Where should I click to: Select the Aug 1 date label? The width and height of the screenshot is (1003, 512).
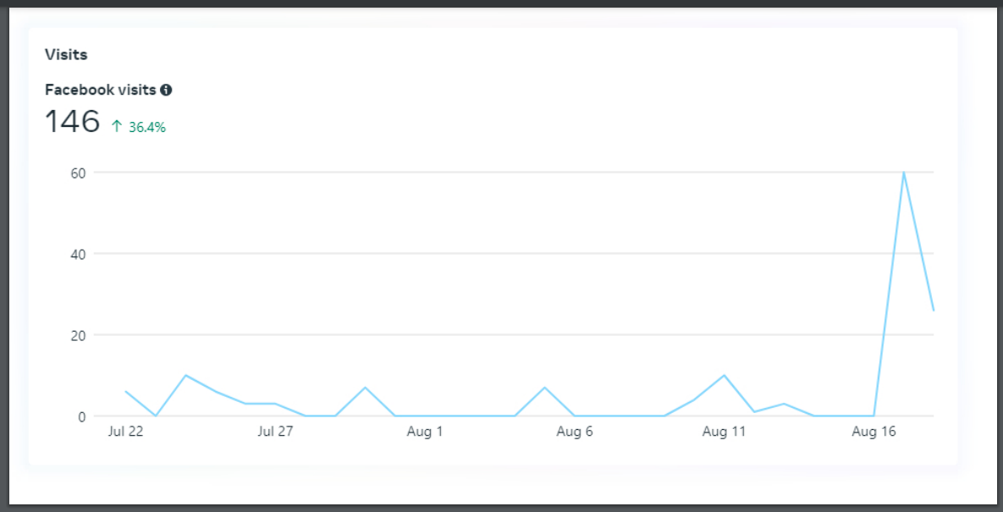(425, 432)
